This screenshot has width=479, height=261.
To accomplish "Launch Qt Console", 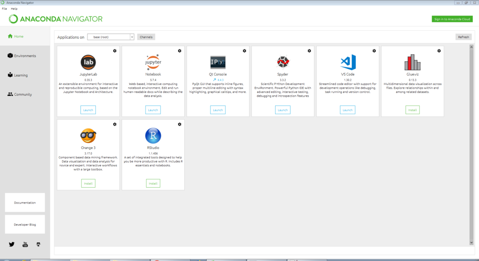I will [x=218, y=110].
